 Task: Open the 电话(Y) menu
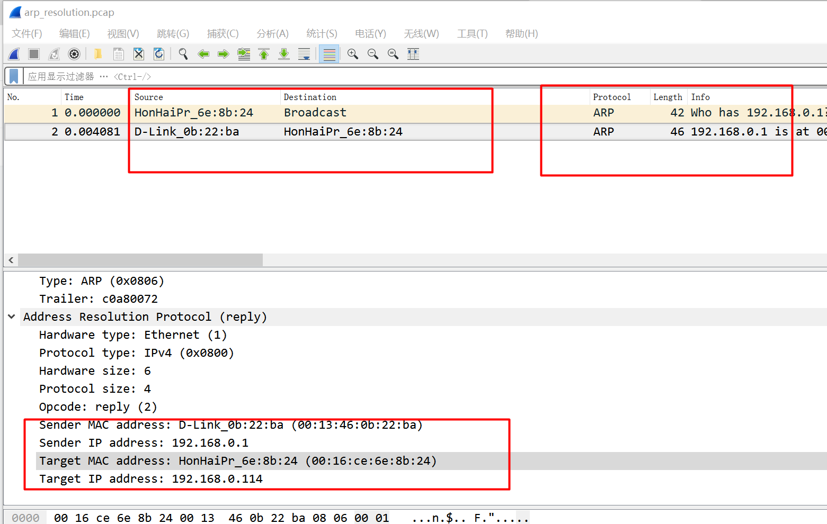coord(371,34)
